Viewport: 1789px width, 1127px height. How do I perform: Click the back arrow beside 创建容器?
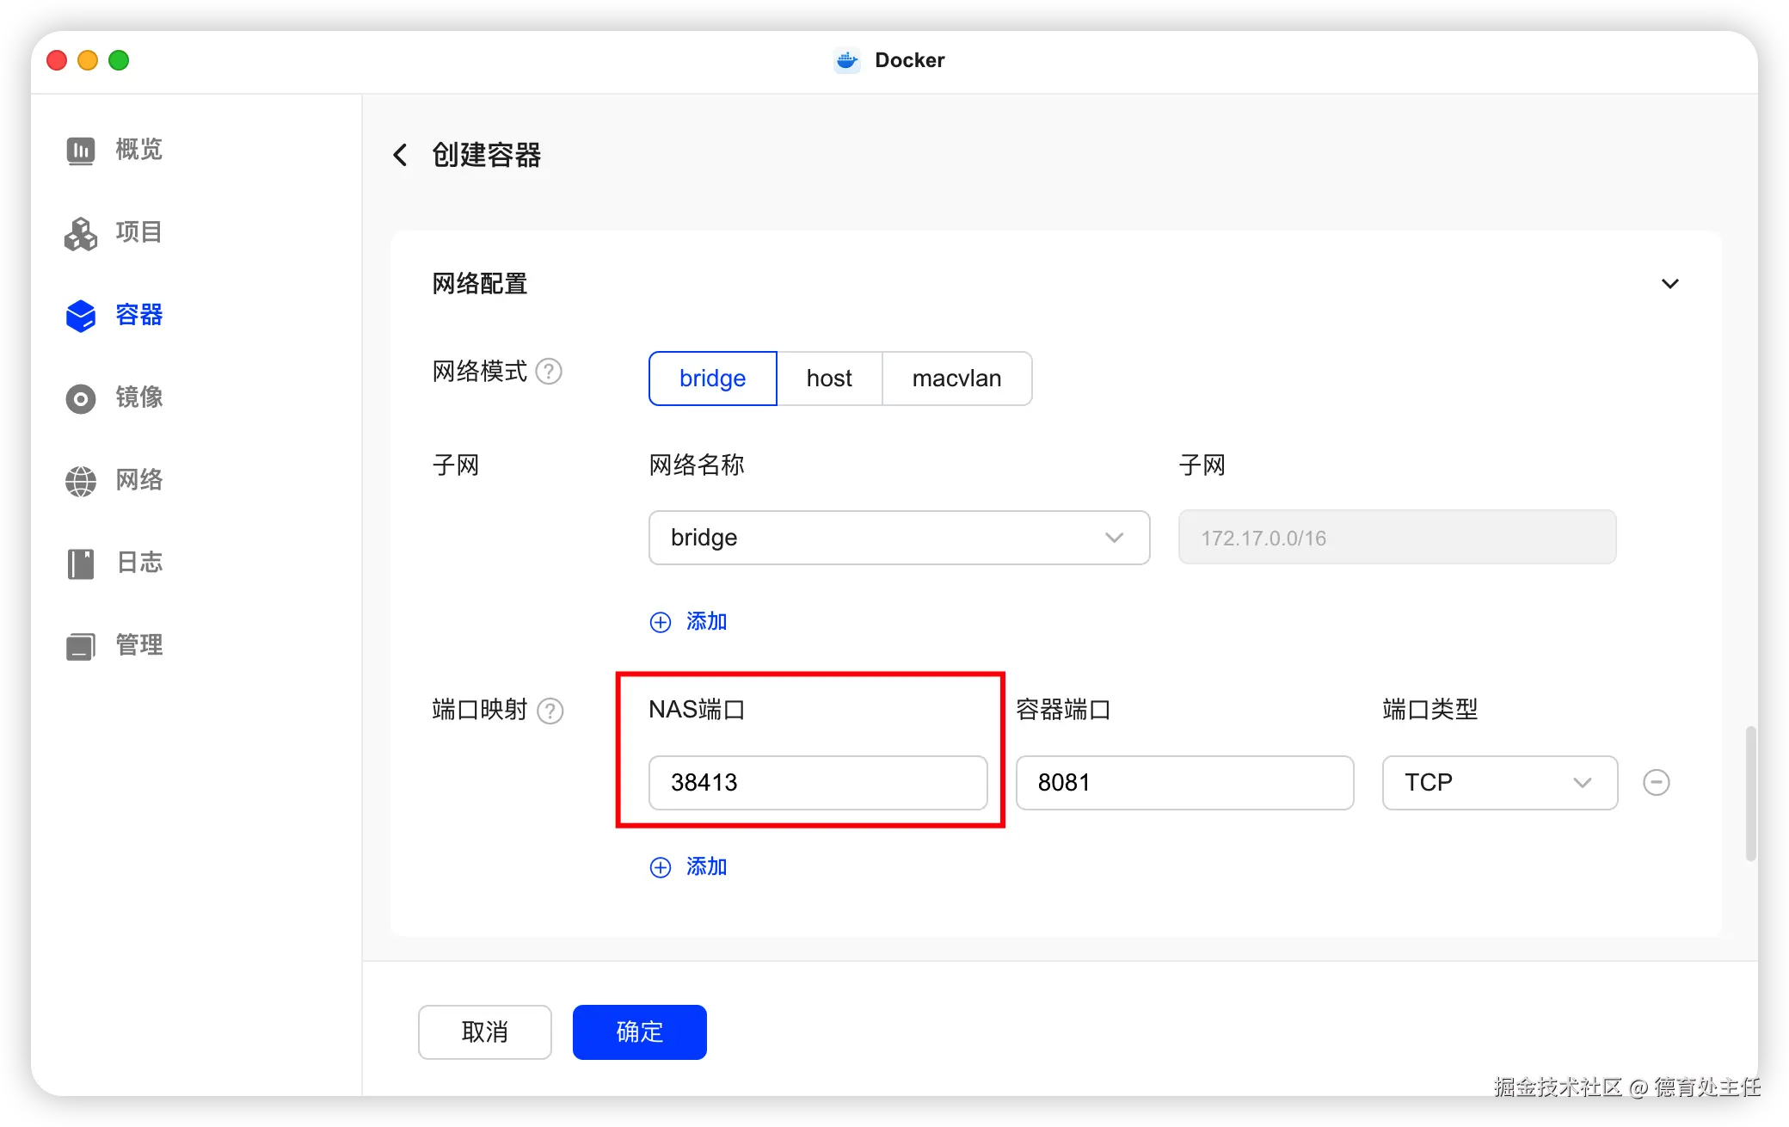point(400,155)
